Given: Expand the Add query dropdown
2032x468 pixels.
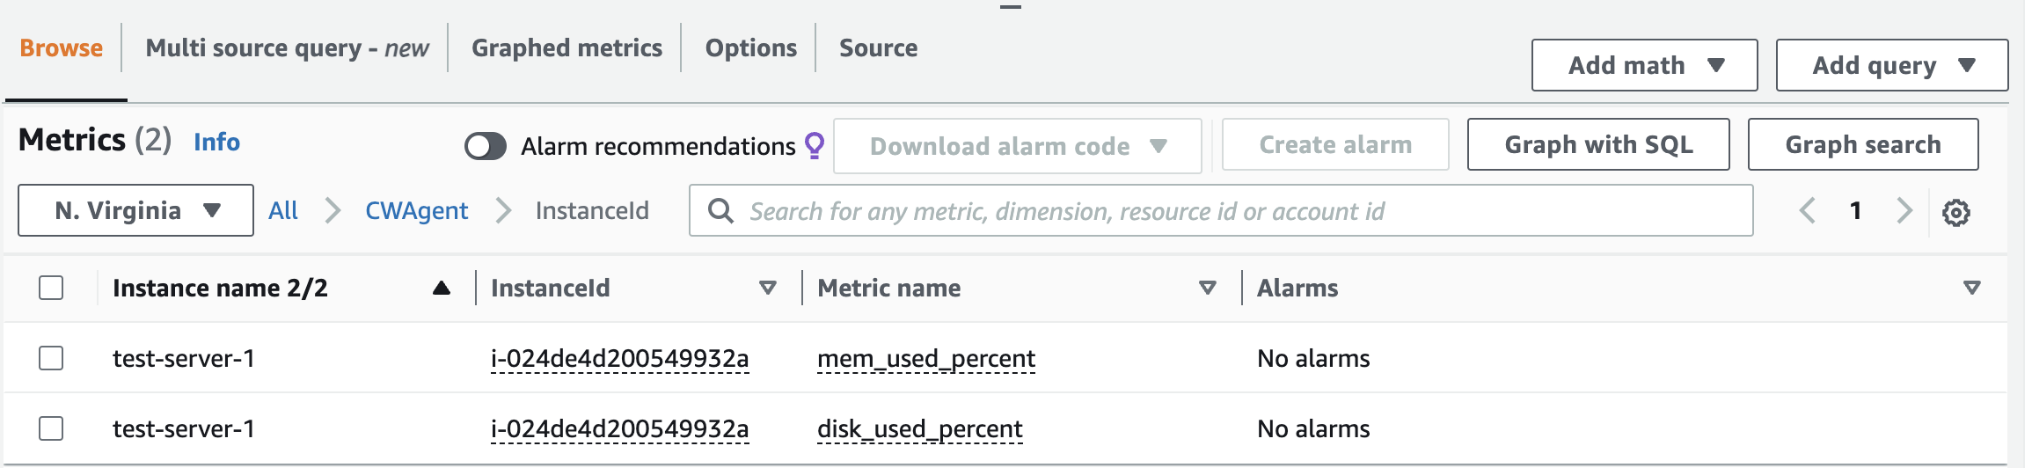Looking at the screenshot, I should pos(1891,65).
